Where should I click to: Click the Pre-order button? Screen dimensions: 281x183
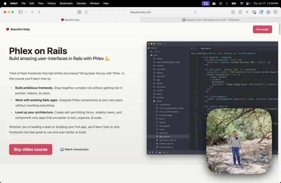tap(262, 29)
